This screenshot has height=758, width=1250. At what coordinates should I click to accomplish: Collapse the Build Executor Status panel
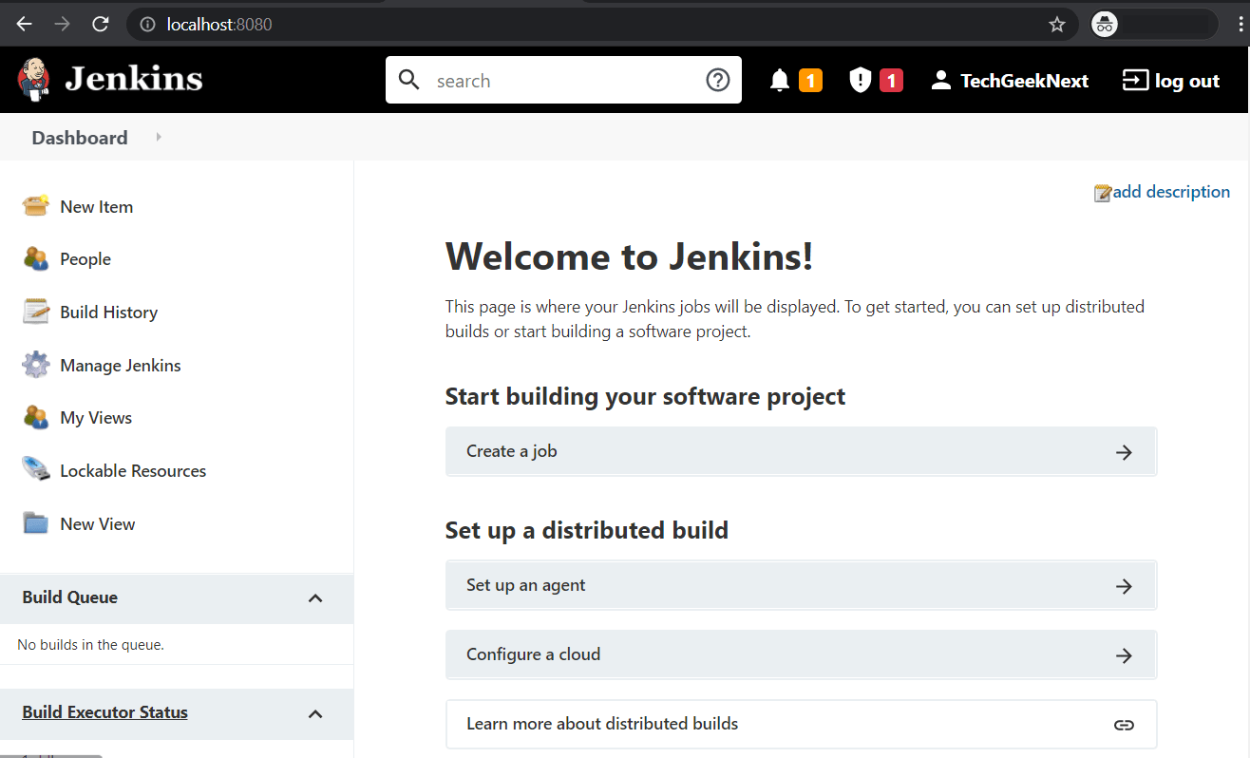[x=316, y=713]
